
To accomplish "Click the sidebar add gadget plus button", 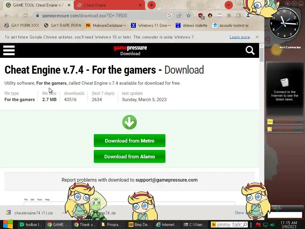I will [288, 4].
